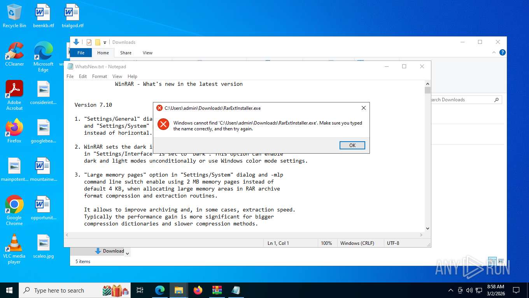The image size is (529, 298).
Task: Select the Adobe Acrobat desktop shortcut
Action: [14, 95]
